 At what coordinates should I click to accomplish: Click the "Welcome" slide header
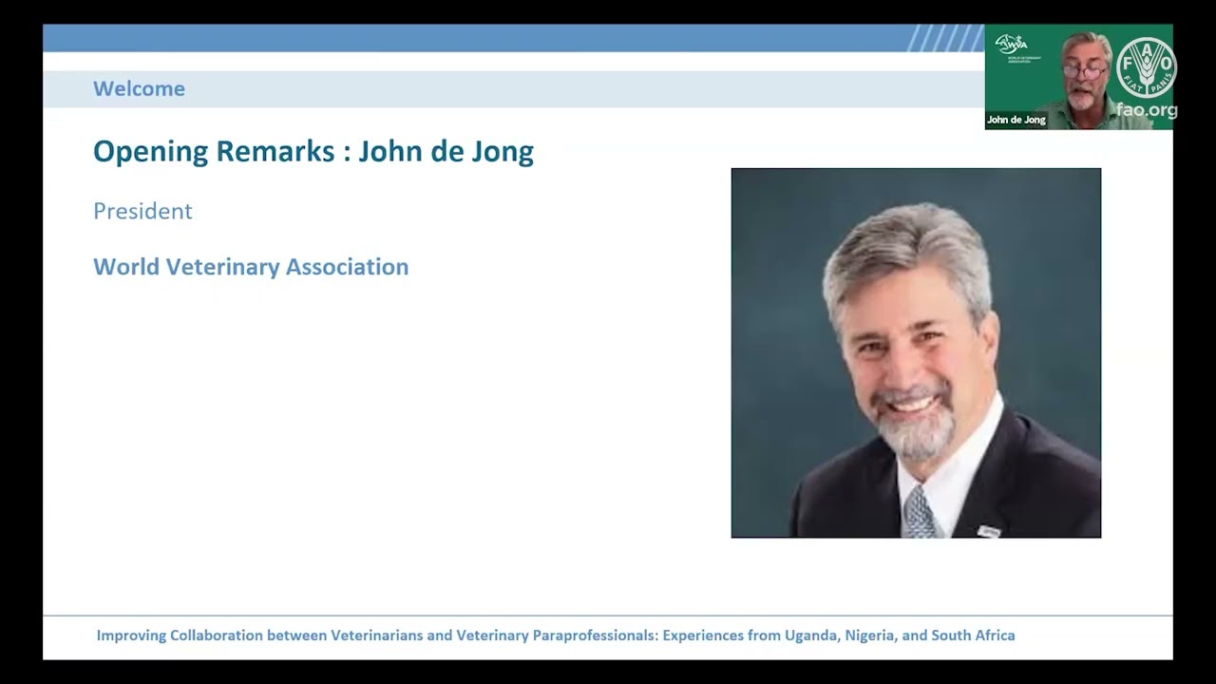139,88
